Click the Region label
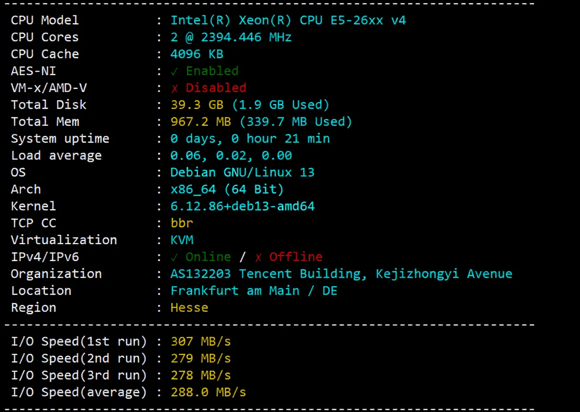The height and width of the screenshot is (412, 580). pos(33,308)
